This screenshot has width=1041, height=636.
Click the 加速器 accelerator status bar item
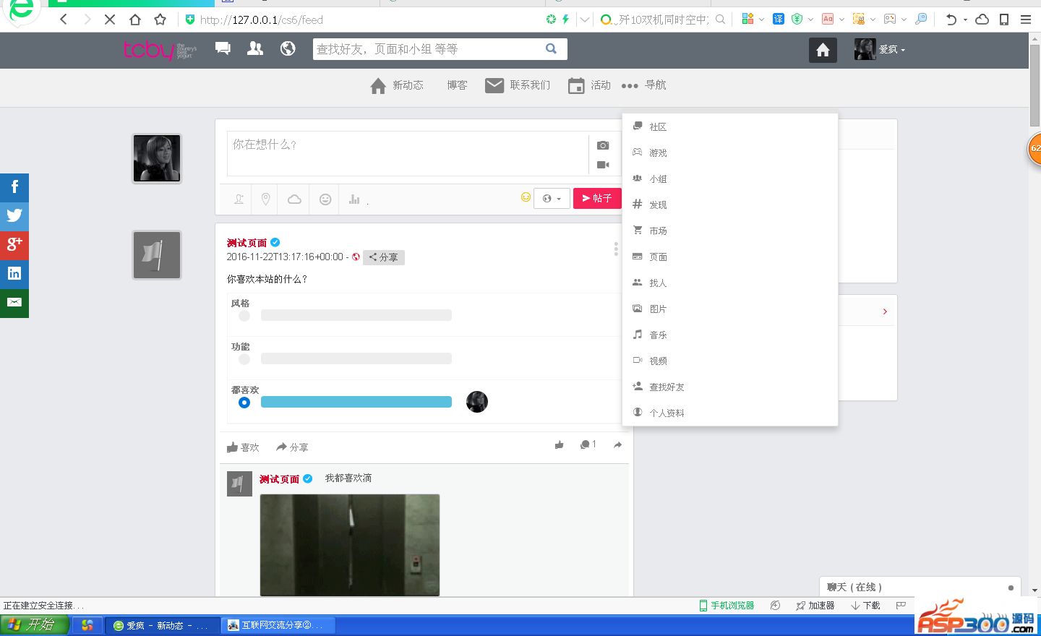(x=815, y=606)
